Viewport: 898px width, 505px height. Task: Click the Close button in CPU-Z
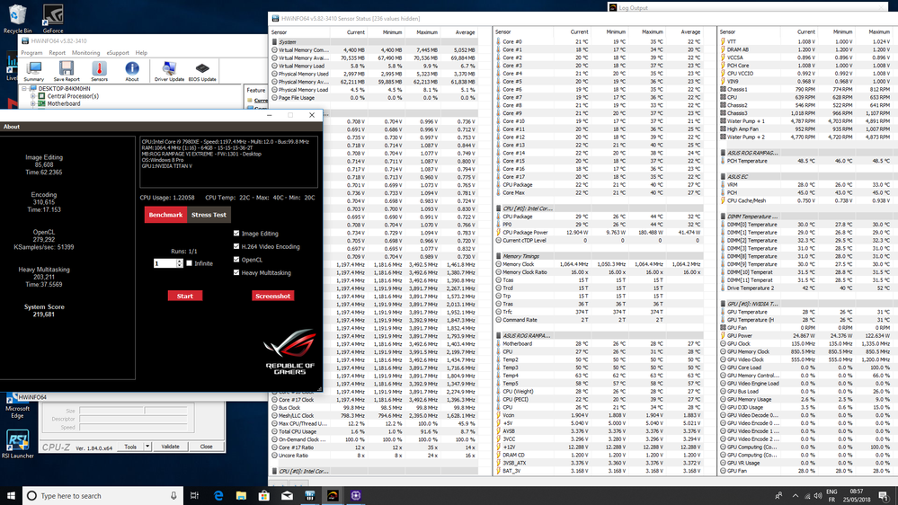click(206, 447)
